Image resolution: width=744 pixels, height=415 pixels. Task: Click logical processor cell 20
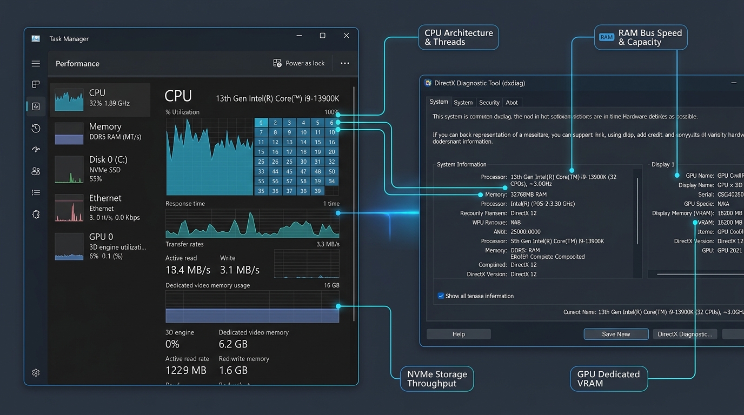point(332,152)
